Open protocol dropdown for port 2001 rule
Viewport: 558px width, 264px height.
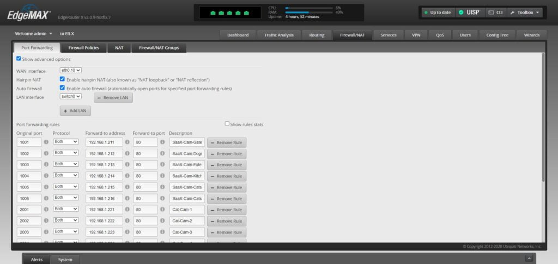click(x=66, y=209)
